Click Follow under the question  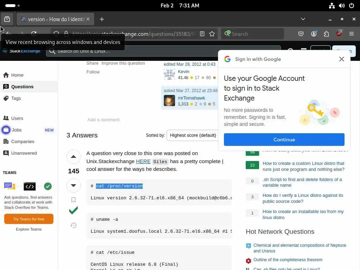click(93, 72)
